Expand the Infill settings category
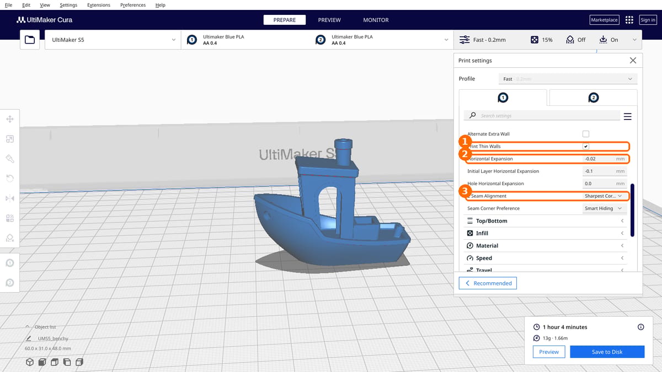This screenshot has height=372, width=662. pos(546,233)
